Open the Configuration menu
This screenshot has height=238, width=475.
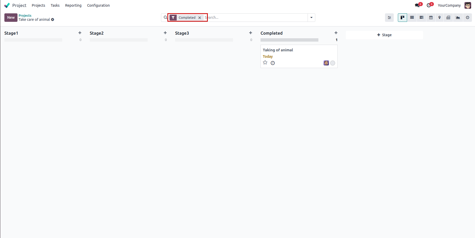98,5
